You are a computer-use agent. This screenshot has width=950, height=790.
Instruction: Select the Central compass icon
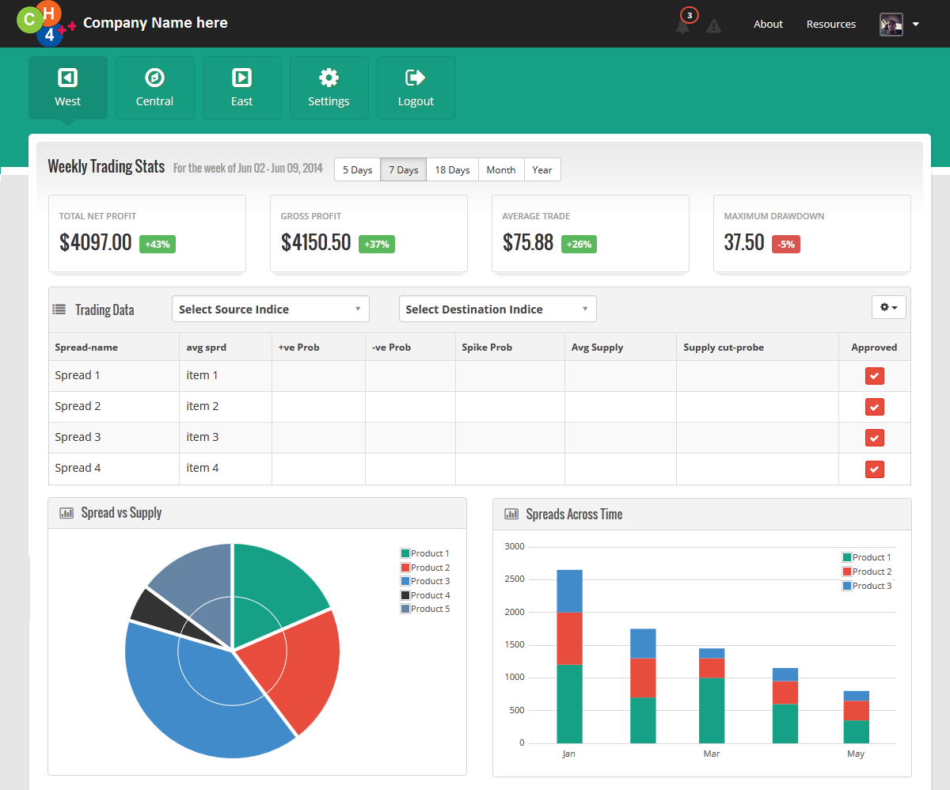pyautogui.click(x=154, y=78)
